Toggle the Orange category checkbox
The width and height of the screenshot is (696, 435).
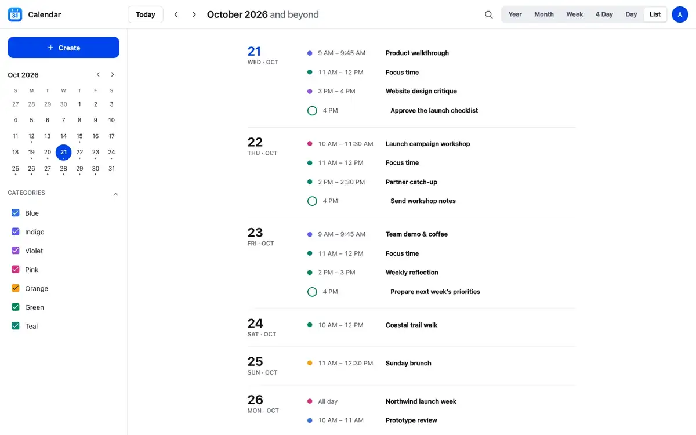click(16, 288)
